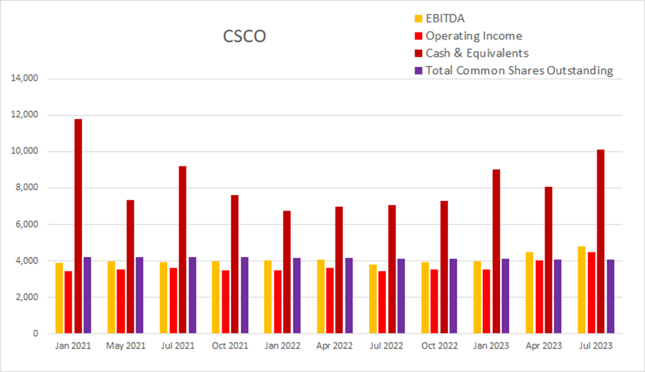
Task: Select the Jan 2021 Cash & Equivalents bar
Action: coord(78,226)
